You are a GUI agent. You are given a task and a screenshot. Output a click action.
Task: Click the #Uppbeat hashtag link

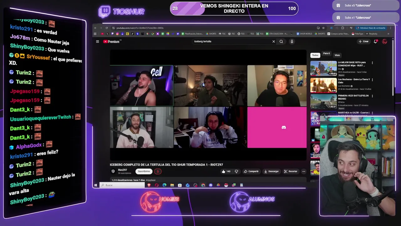click(151, 180)
